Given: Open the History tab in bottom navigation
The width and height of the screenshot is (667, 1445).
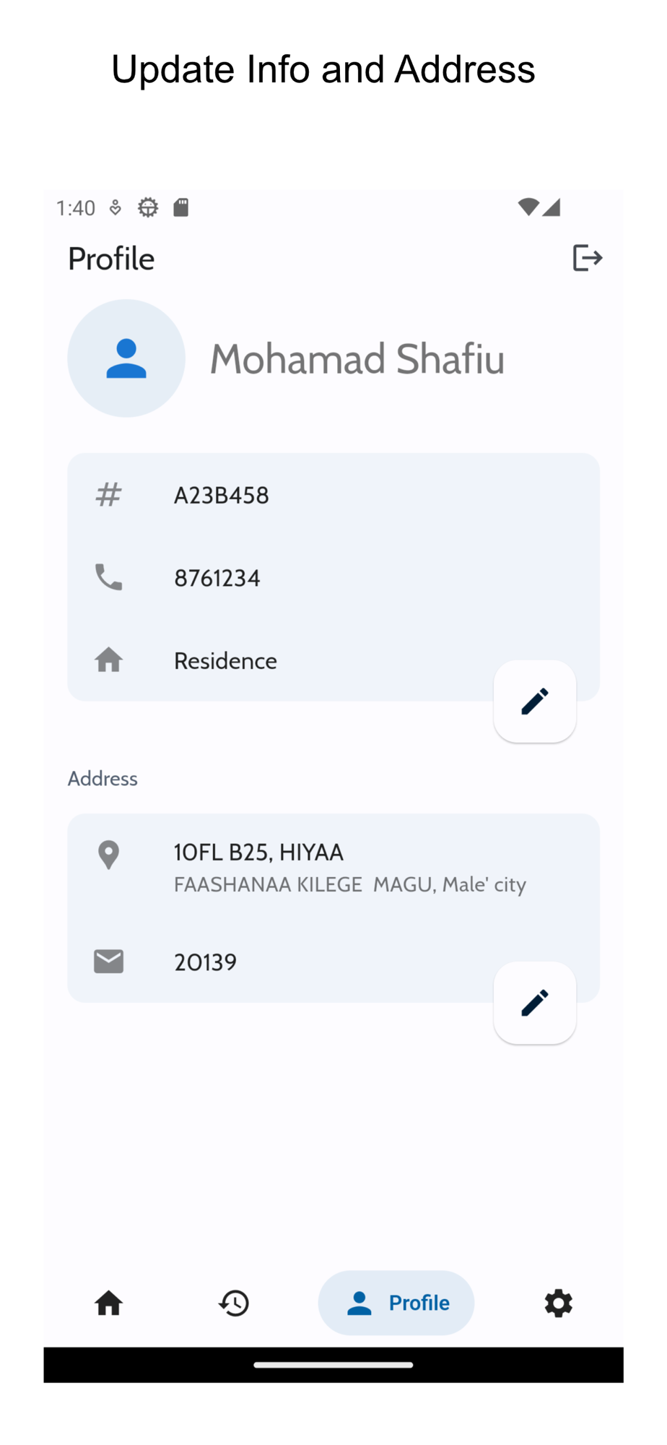Looking at the screenshot, I should tap(234, 1303).
